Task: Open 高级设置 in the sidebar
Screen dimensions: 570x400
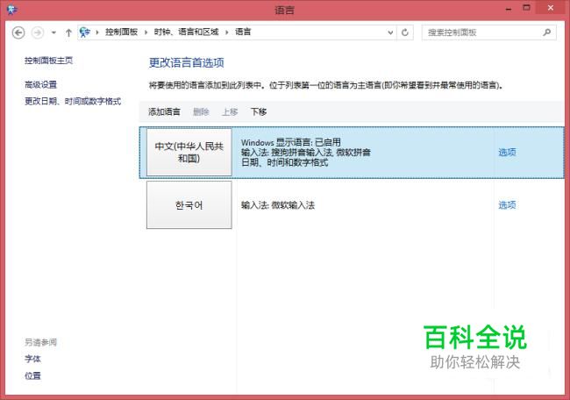Action: 40,85
